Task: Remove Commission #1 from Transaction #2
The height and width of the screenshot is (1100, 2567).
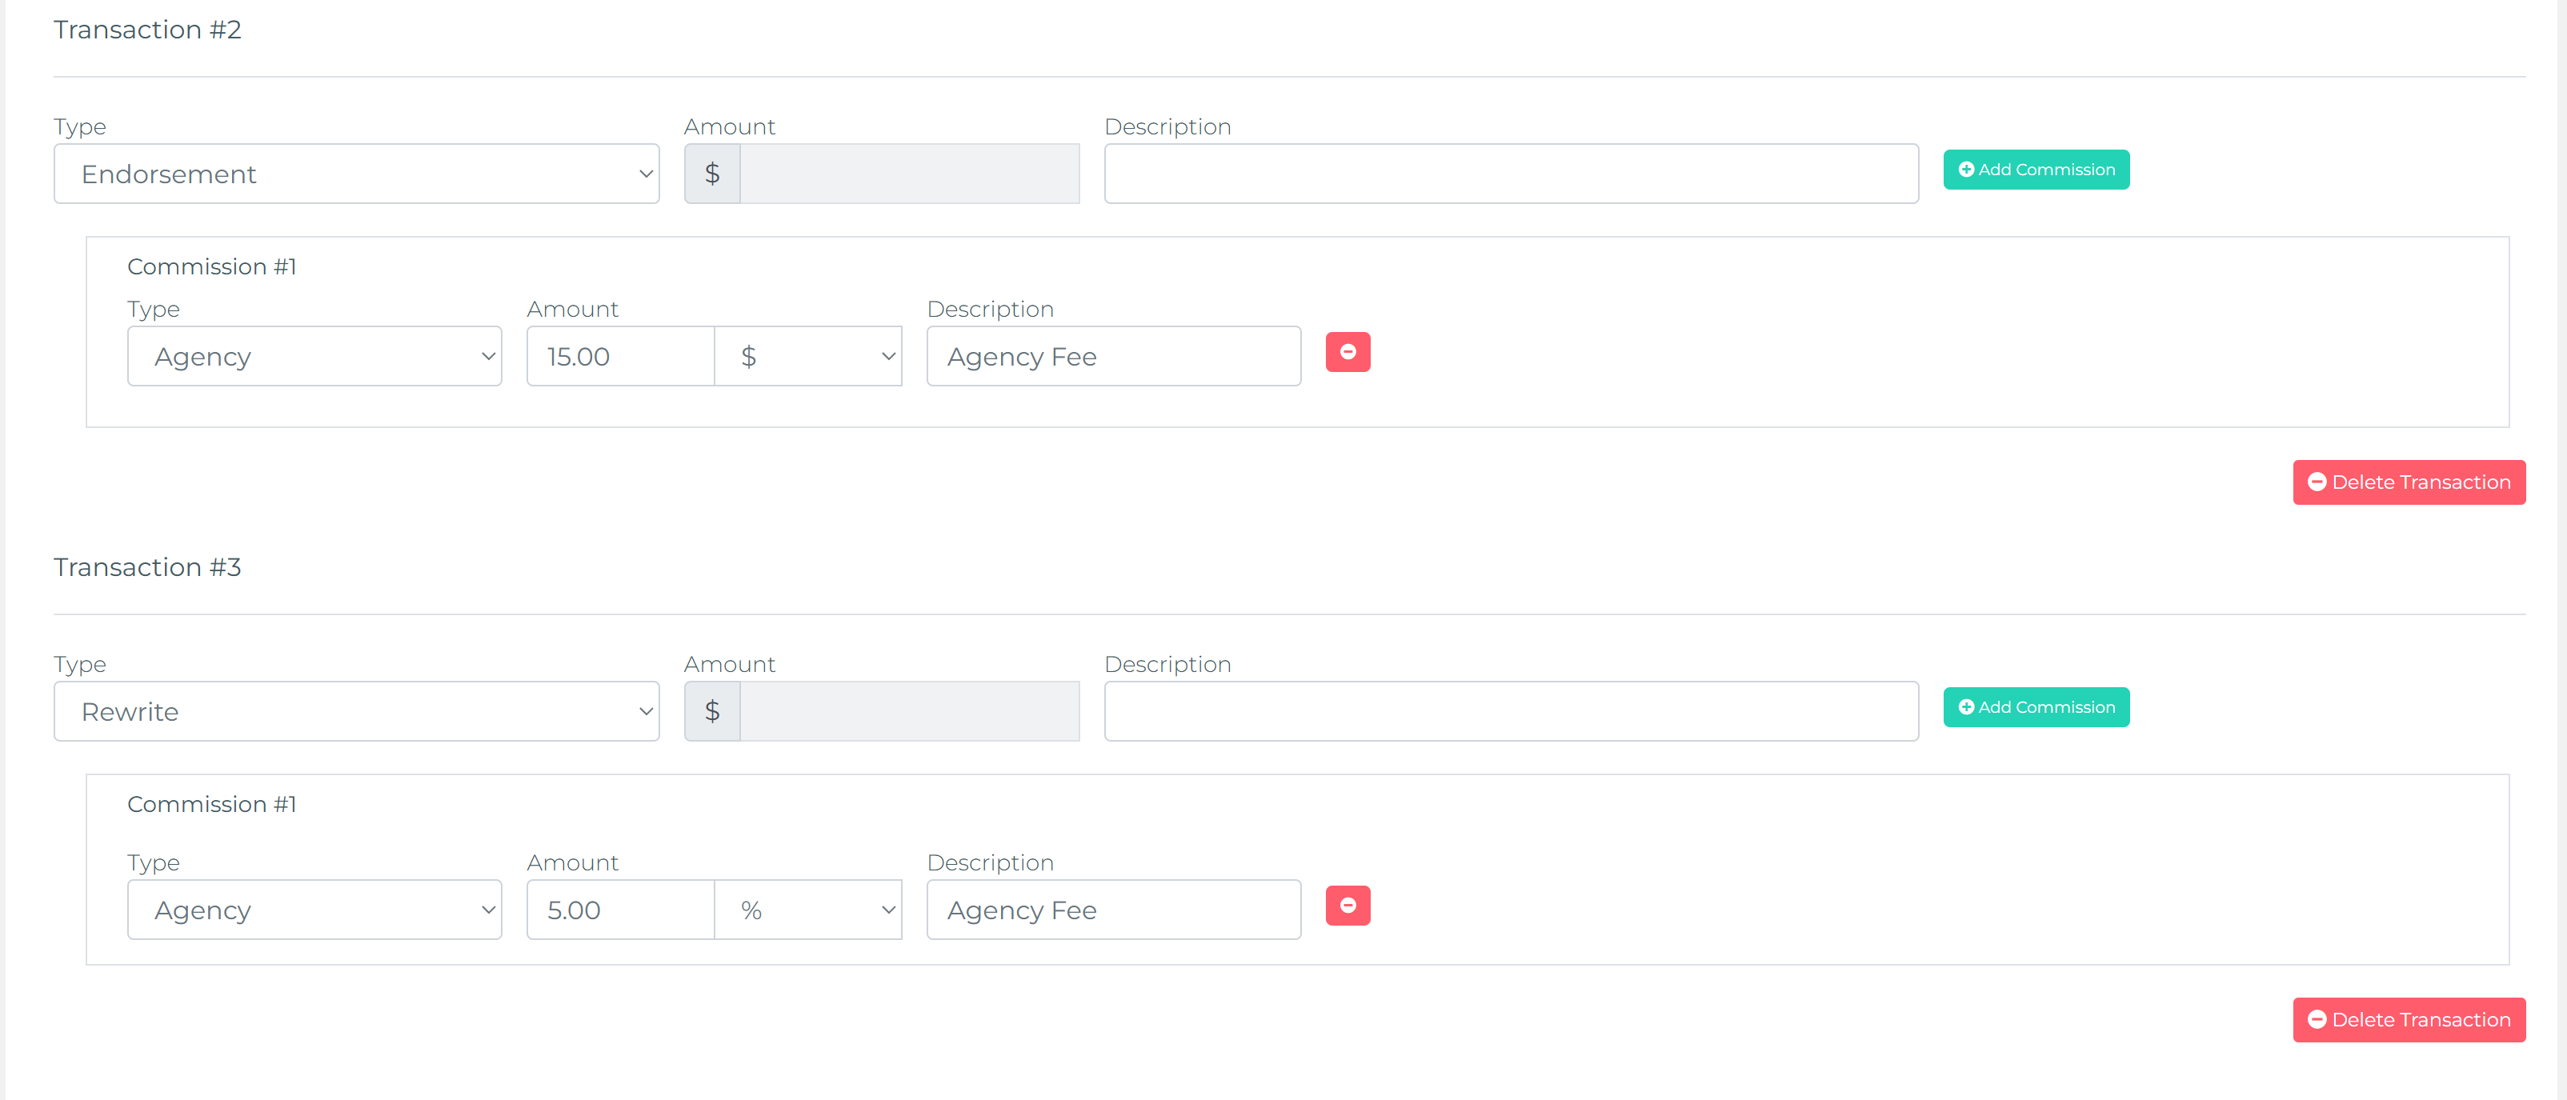Action: (x=1348, y=352)
